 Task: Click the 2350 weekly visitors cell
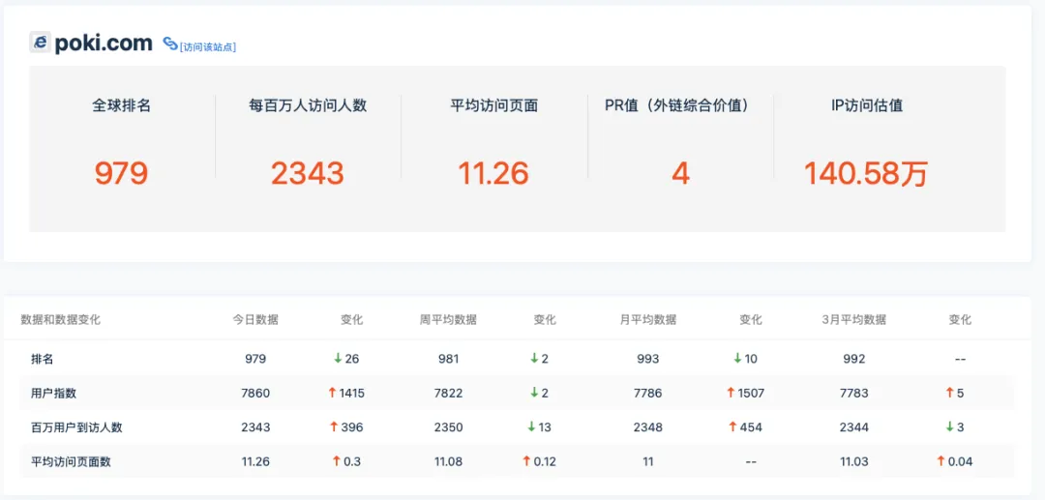point(449,427)
